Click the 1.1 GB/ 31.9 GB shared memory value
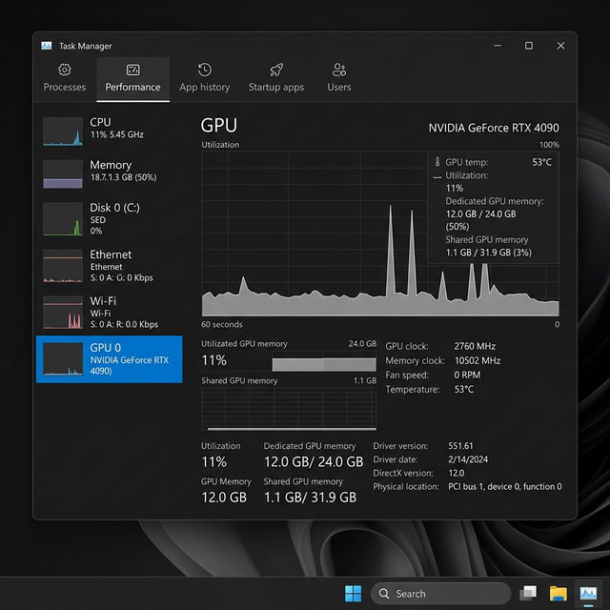 point(310,498)
